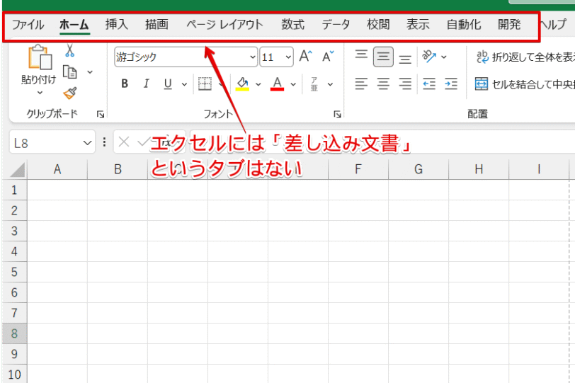Decrease indent icon
This screenshot has height=383, width=575.
(429, 84)
